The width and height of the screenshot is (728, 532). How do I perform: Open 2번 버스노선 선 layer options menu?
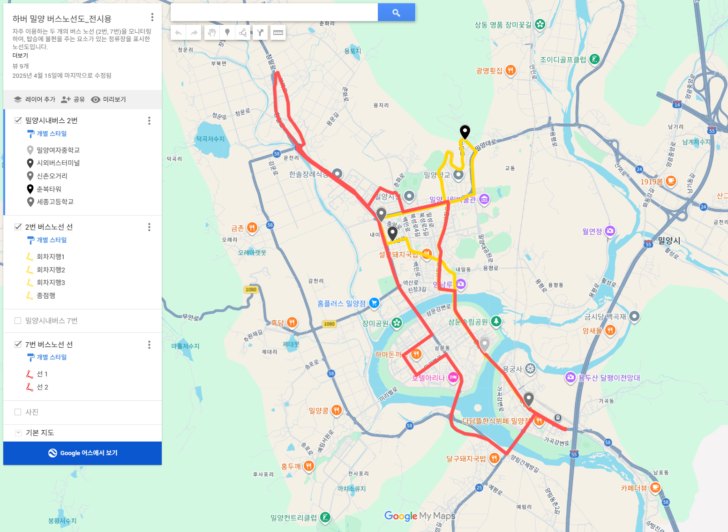150,227
